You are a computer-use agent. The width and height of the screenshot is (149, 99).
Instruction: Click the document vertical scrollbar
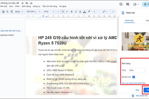coord(118,28)
